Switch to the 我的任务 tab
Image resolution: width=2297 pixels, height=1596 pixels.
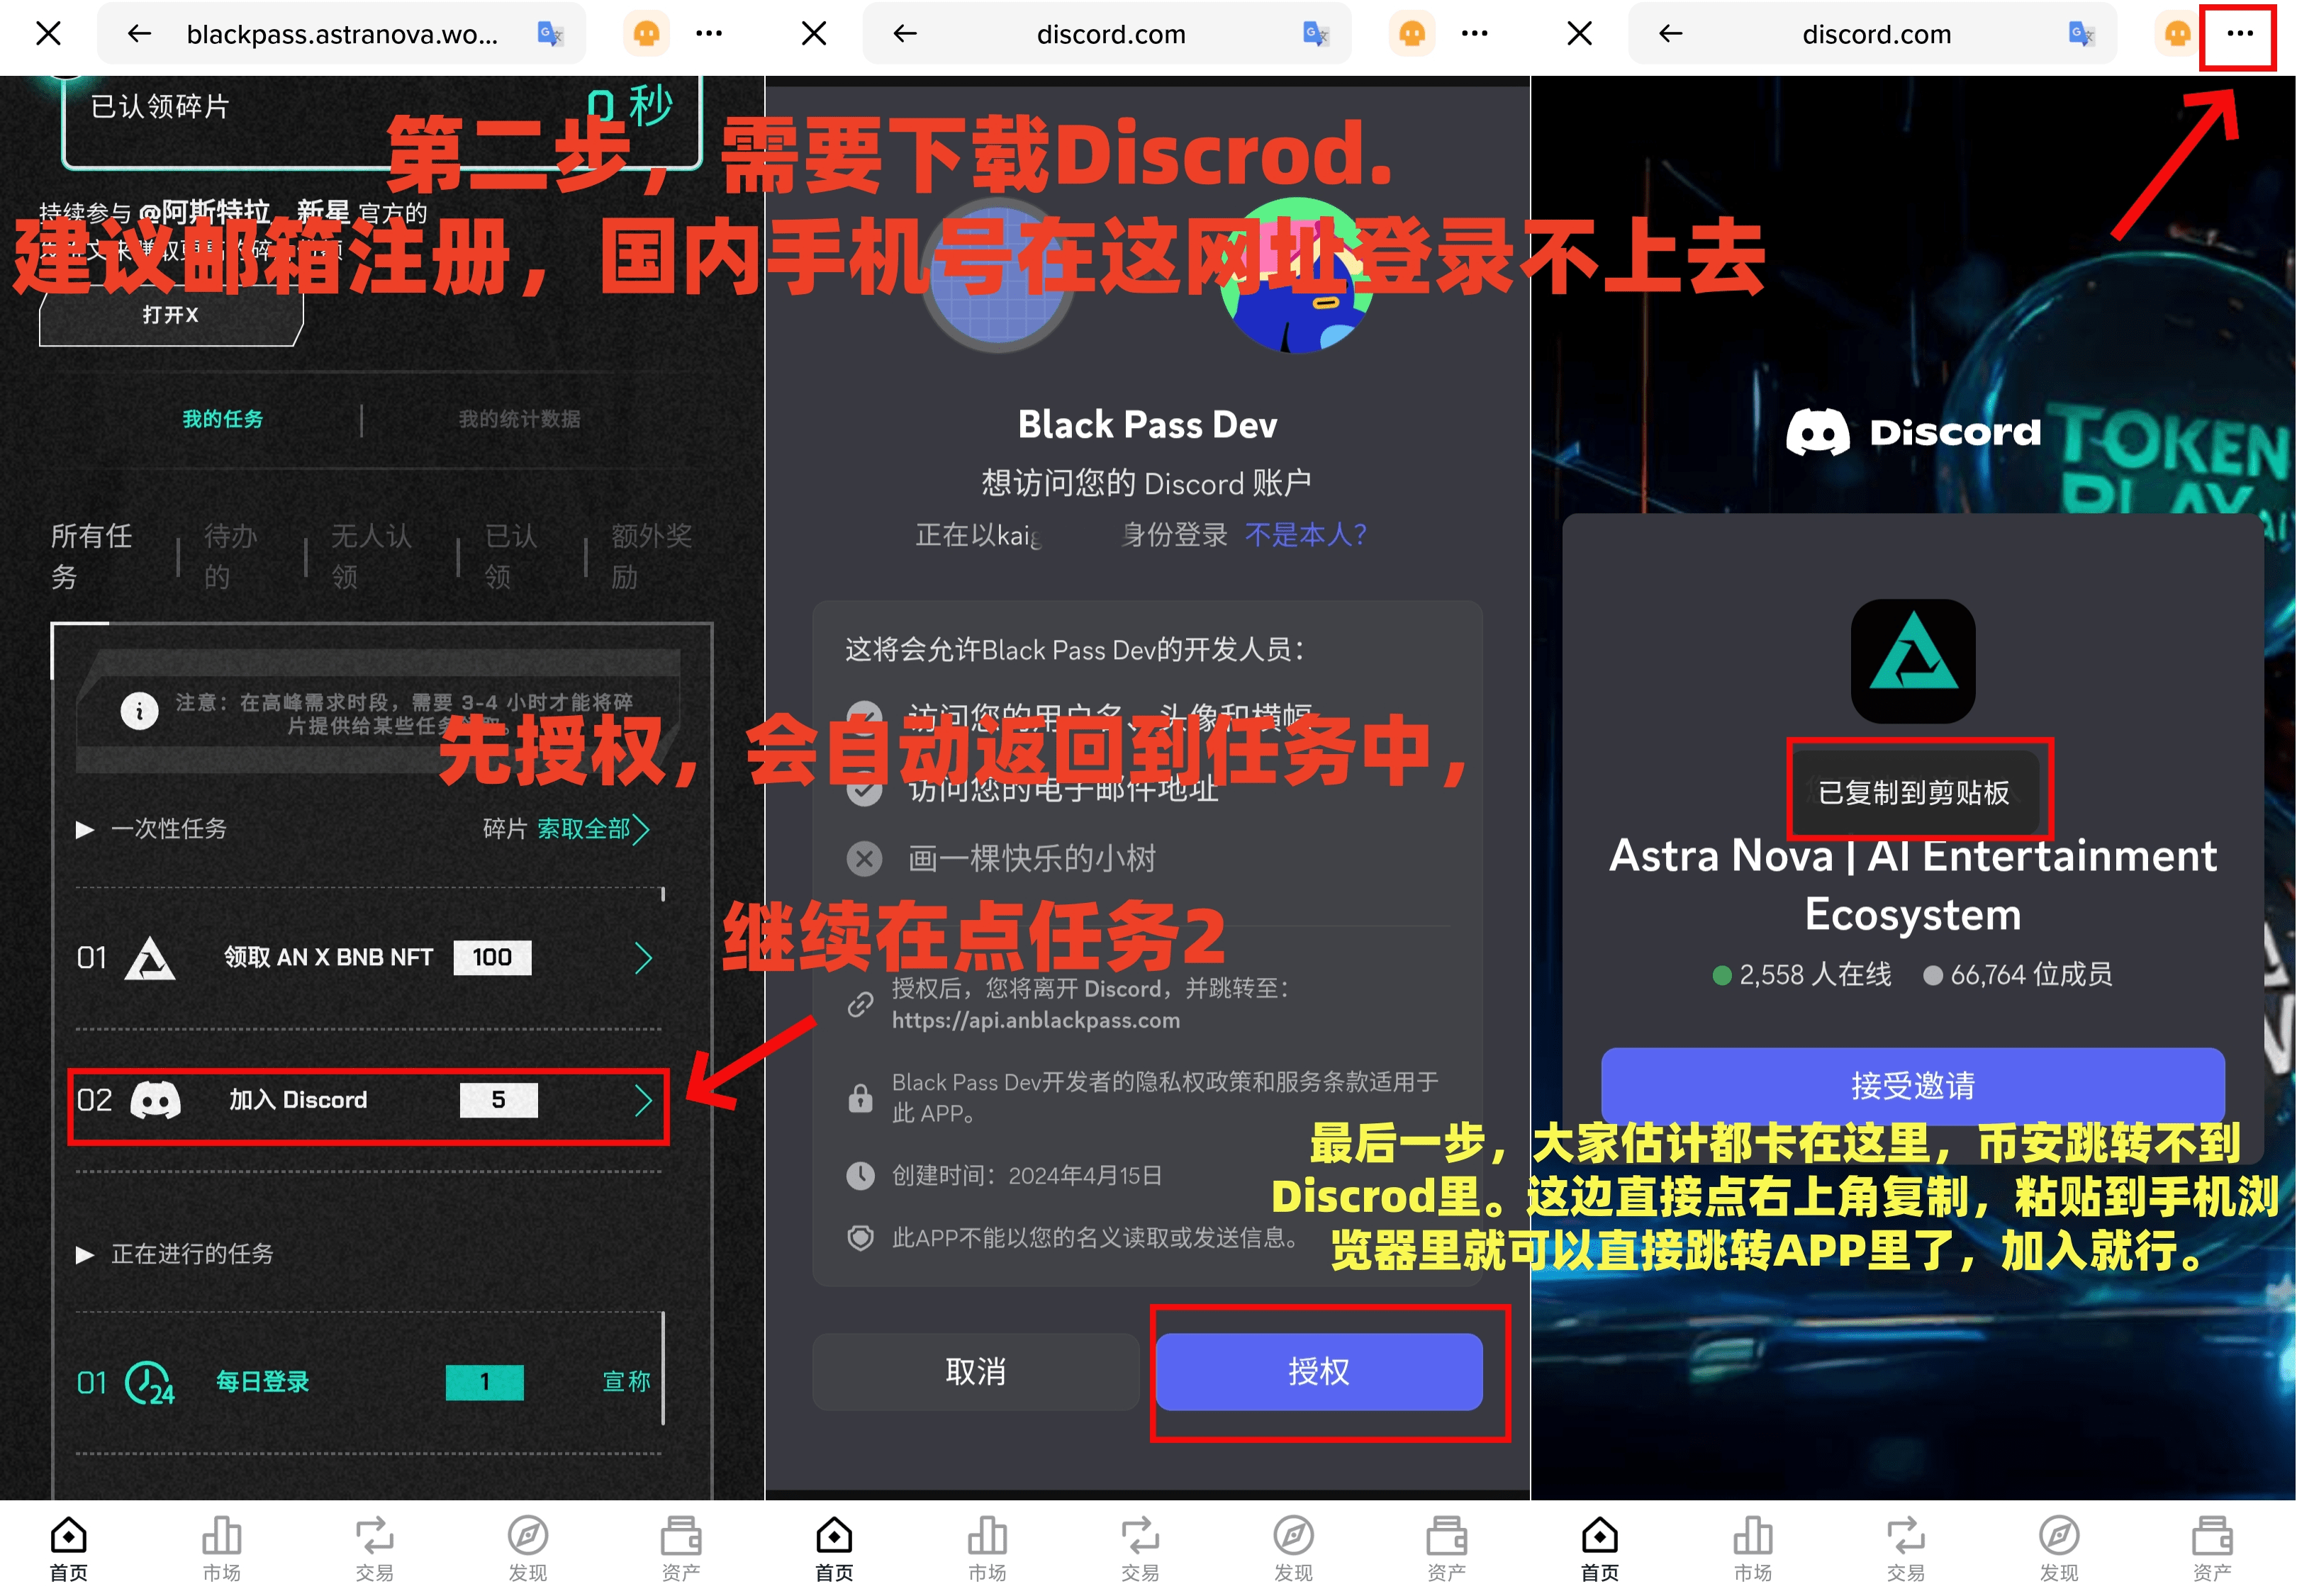click(x=222, y=419)
